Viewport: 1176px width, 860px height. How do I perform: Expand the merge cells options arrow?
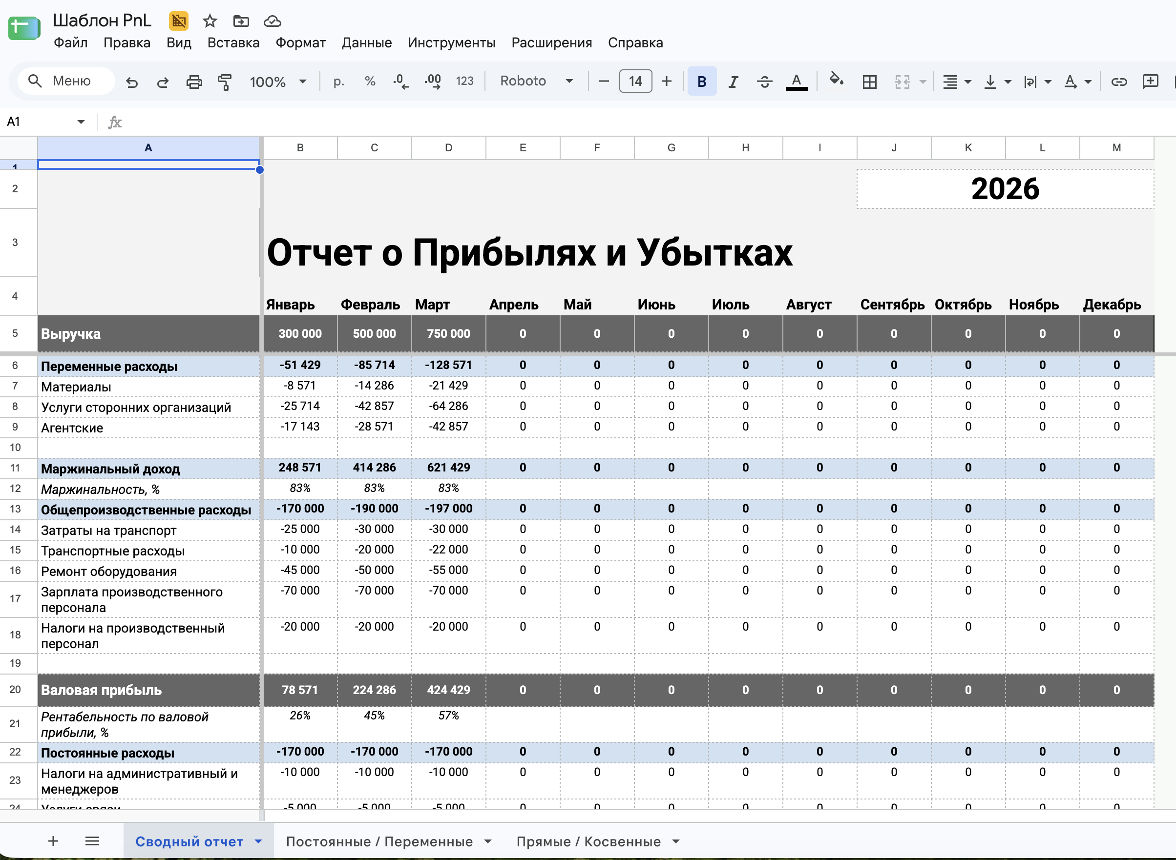(x=923, y=82)
